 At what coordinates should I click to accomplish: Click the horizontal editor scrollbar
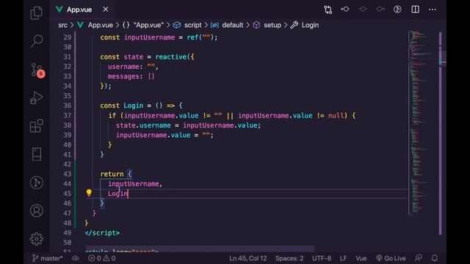click(200, 249)
